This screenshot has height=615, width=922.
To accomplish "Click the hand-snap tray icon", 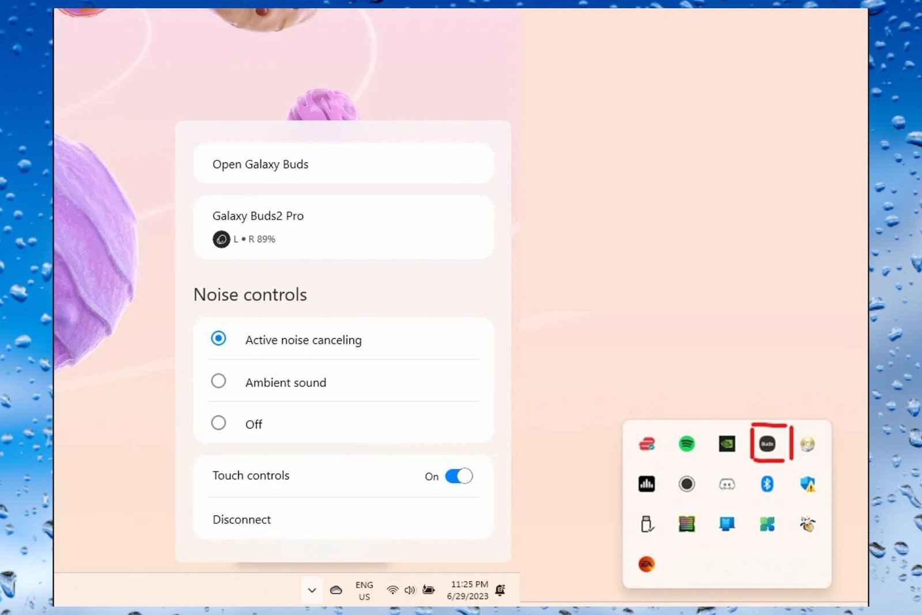I will point(807,524).
